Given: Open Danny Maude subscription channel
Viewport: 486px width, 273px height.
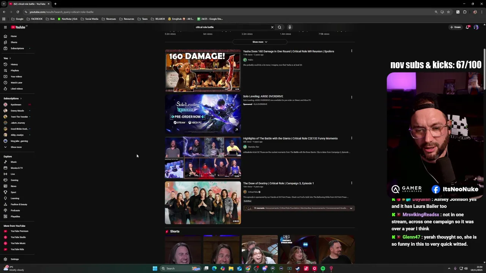Looking at the screenshot, I should [17, 111].
